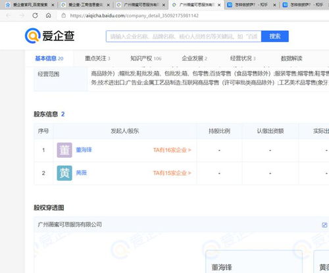Viewport: 329px width, 273px height.
Task: Open TA有16家企业 link
Action: 172,150
